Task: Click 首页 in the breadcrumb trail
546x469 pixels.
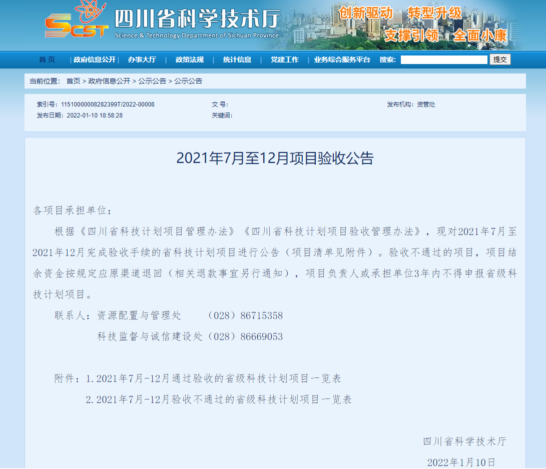Action: 73,81
